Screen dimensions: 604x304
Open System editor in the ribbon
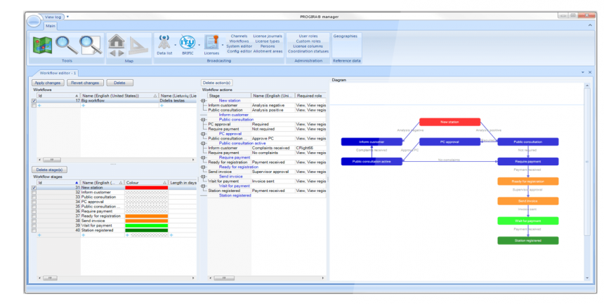tap(239, 46)
